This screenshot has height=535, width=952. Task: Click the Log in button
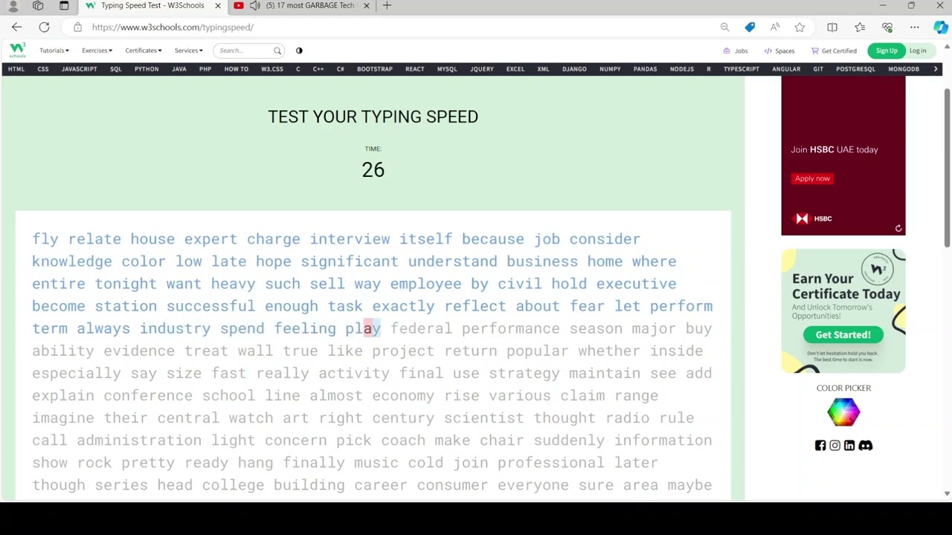(x=918, y=51)
